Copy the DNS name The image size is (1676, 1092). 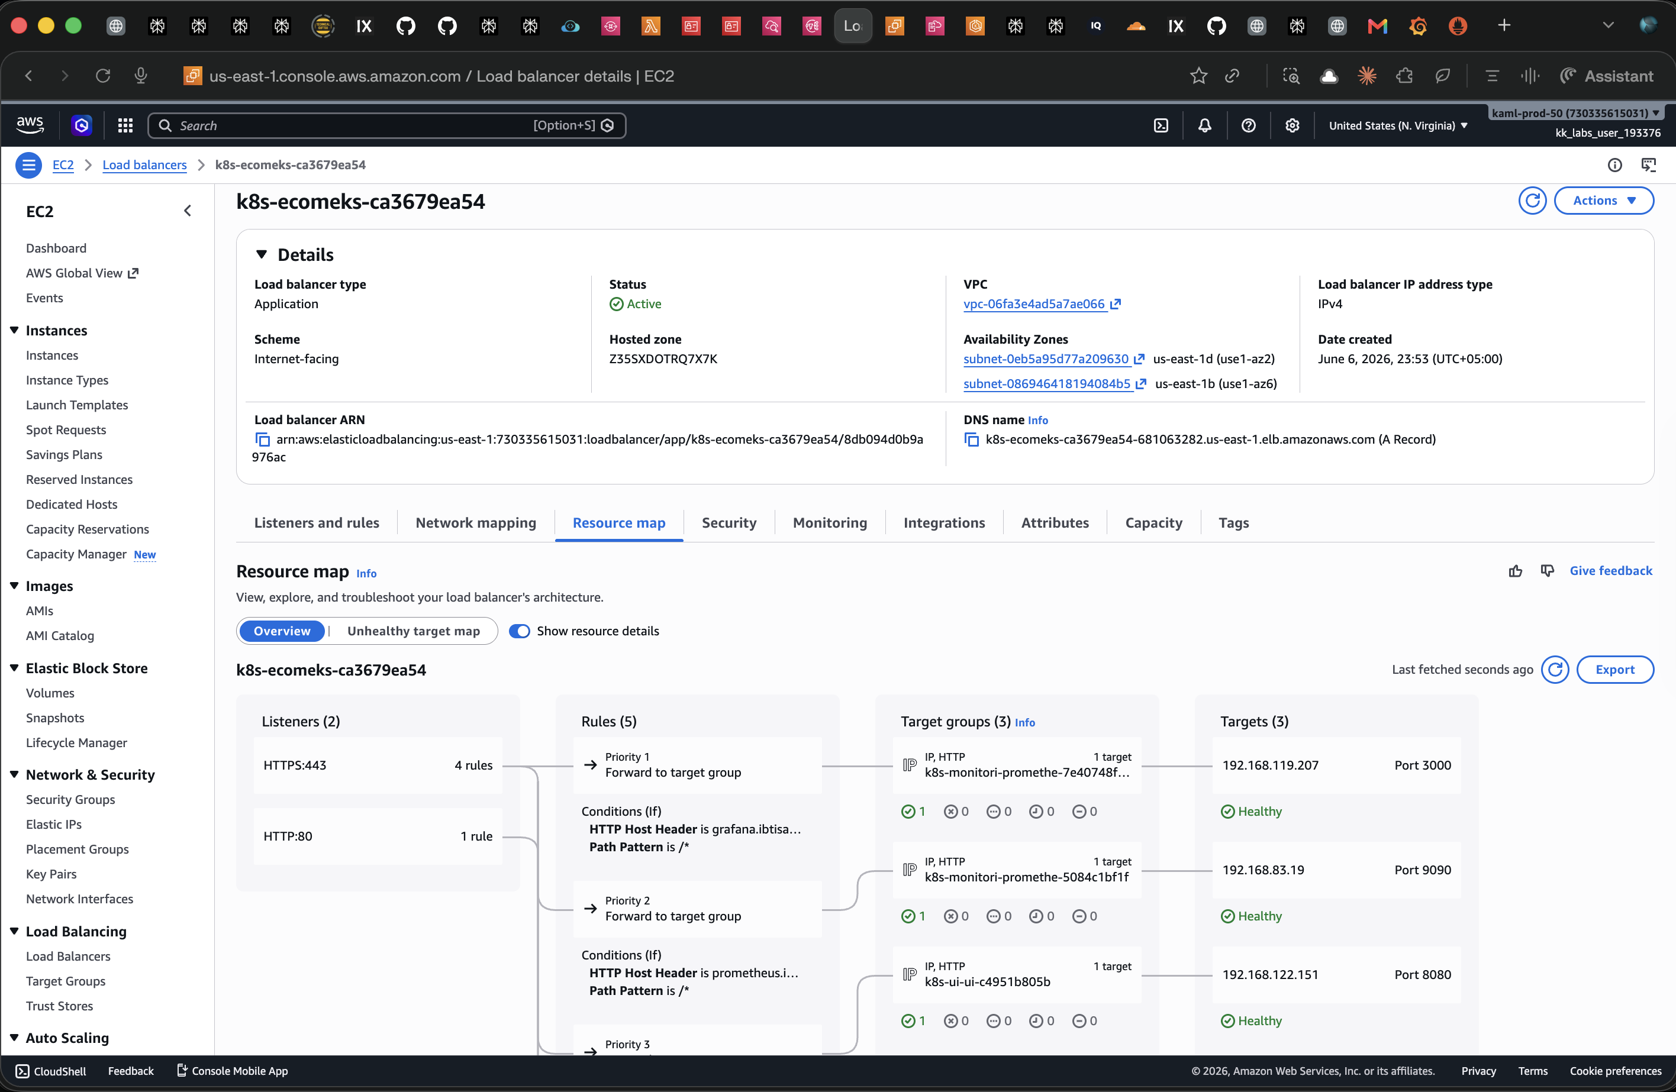tap(971, 440)
